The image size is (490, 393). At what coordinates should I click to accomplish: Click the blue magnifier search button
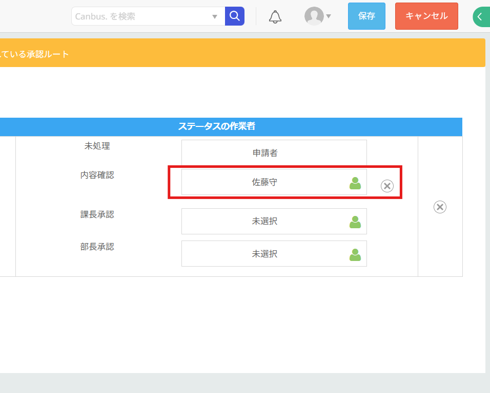coord(235,16)
